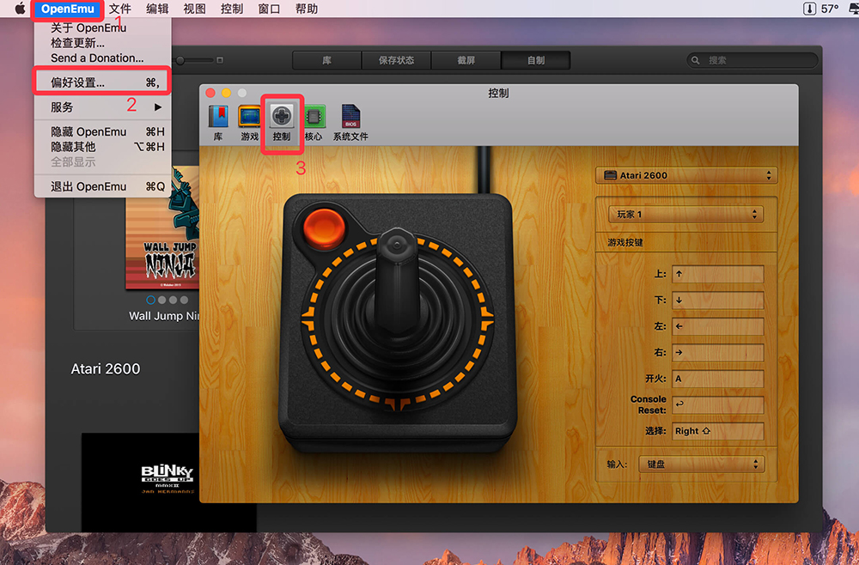Click the 下 key binding field

[717, 301]
